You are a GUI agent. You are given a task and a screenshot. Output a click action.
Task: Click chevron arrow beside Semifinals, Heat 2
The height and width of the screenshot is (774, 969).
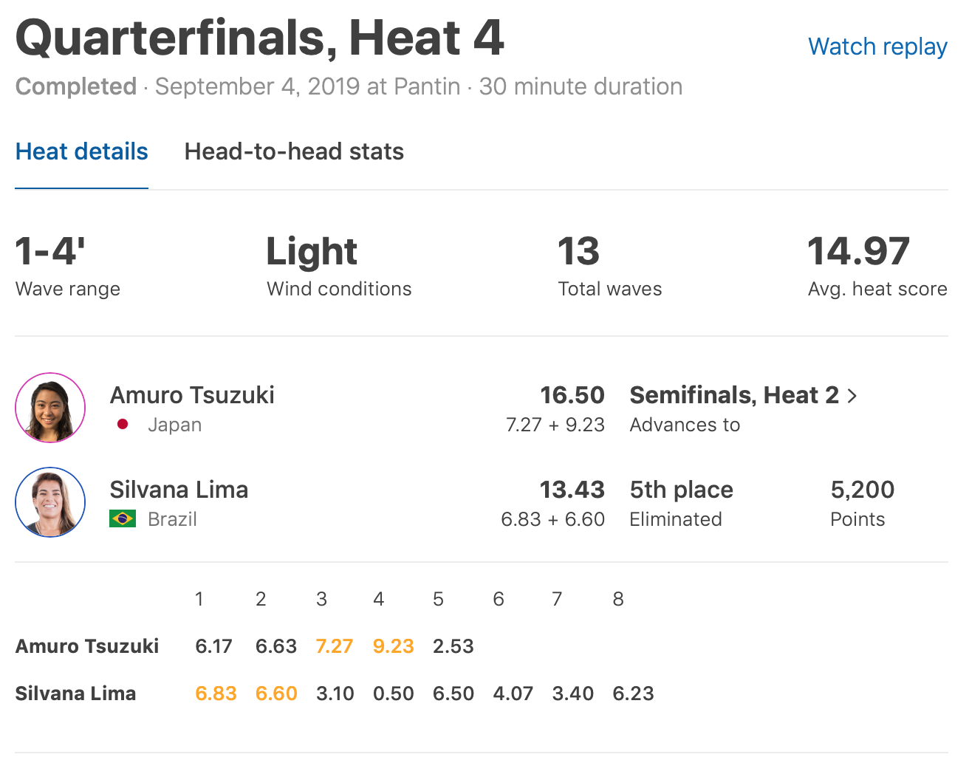click(x=852, y=396)
